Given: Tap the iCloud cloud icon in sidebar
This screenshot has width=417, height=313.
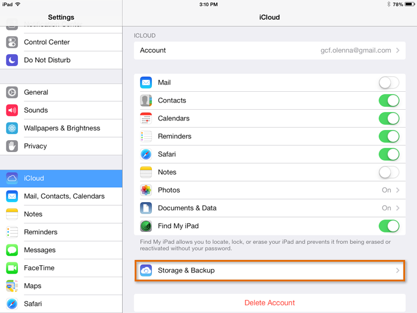Looking at the screenshot, I should tap(12, 178).
